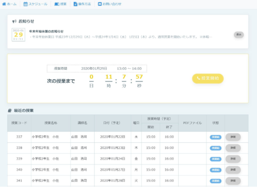Click the 次の授業まで label

click(61, 81)
